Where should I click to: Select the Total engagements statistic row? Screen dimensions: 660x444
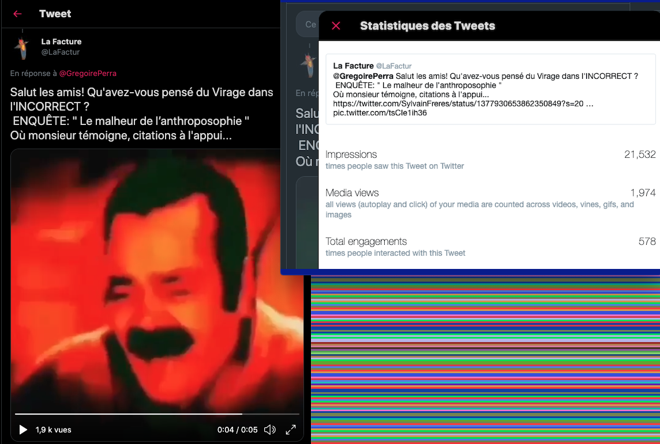pos(490,246)
